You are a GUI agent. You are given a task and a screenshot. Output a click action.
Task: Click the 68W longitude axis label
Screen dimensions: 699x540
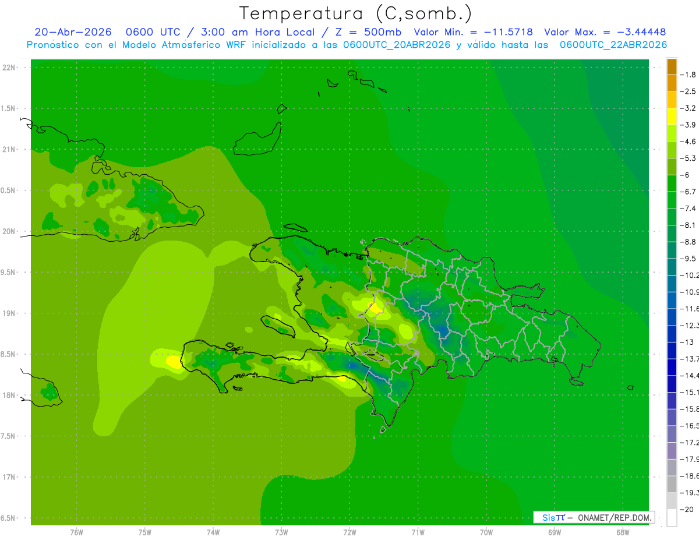(x=622, y=532)
